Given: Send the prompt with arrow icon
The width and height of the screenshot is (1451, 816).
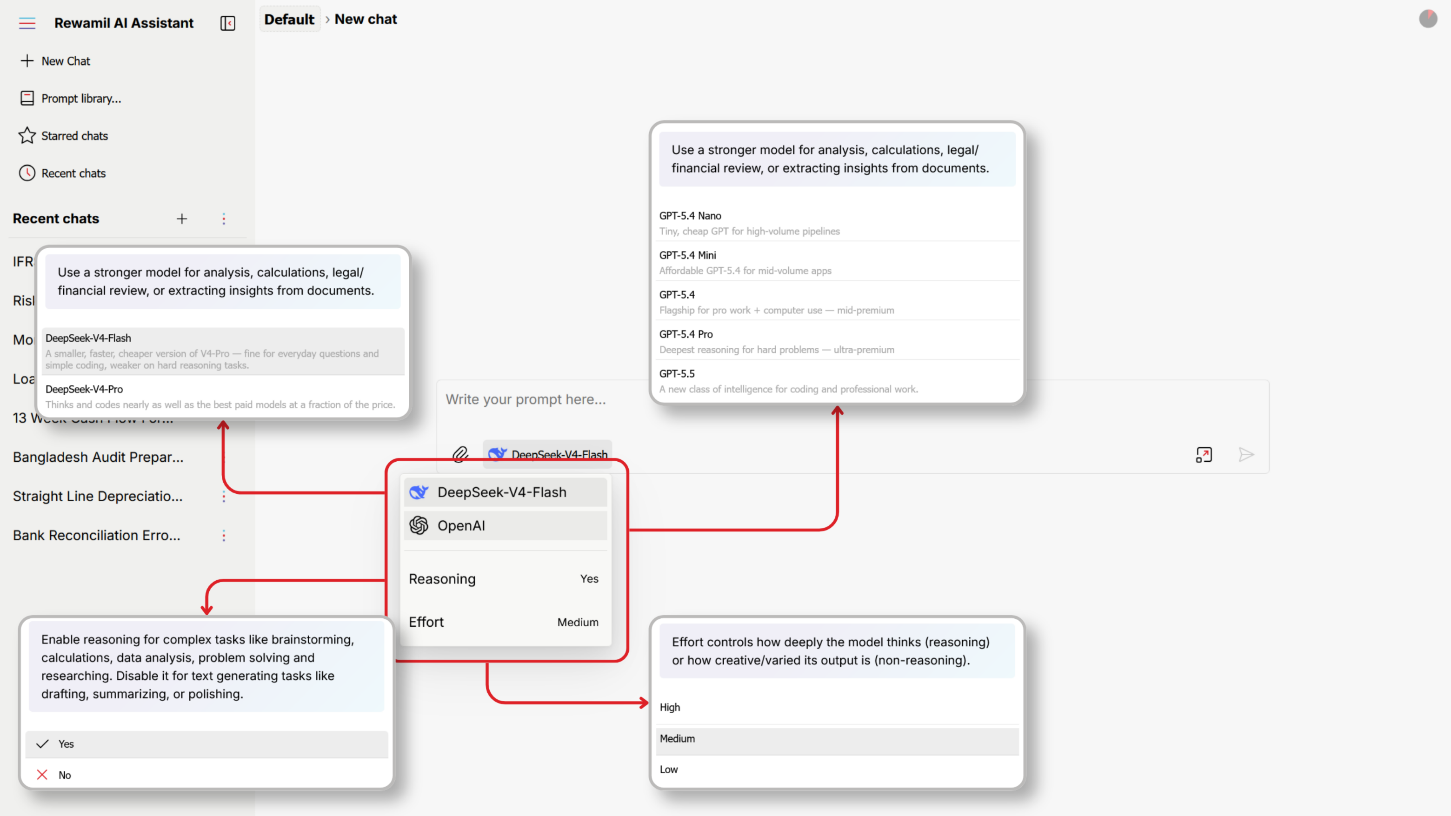Looking at the screenshot, I should tap(1246, 454).
